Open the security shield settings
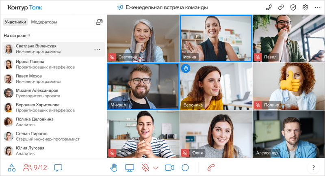 [293, 7]
